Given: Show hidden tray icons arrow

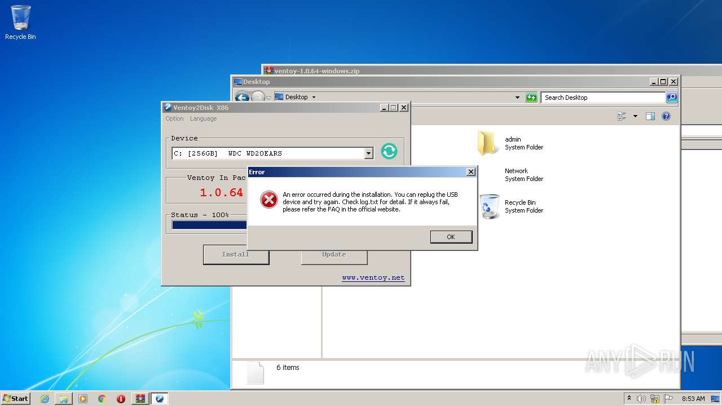Looking at the screenshot, I should (x=629, y=399).
